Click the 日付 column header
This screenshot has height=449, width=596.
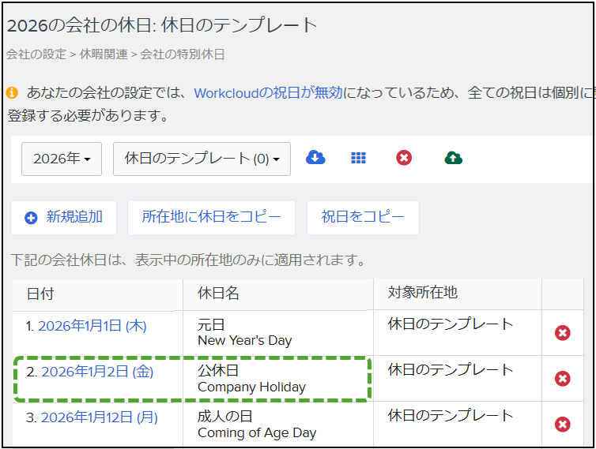(x=40, y=294)
